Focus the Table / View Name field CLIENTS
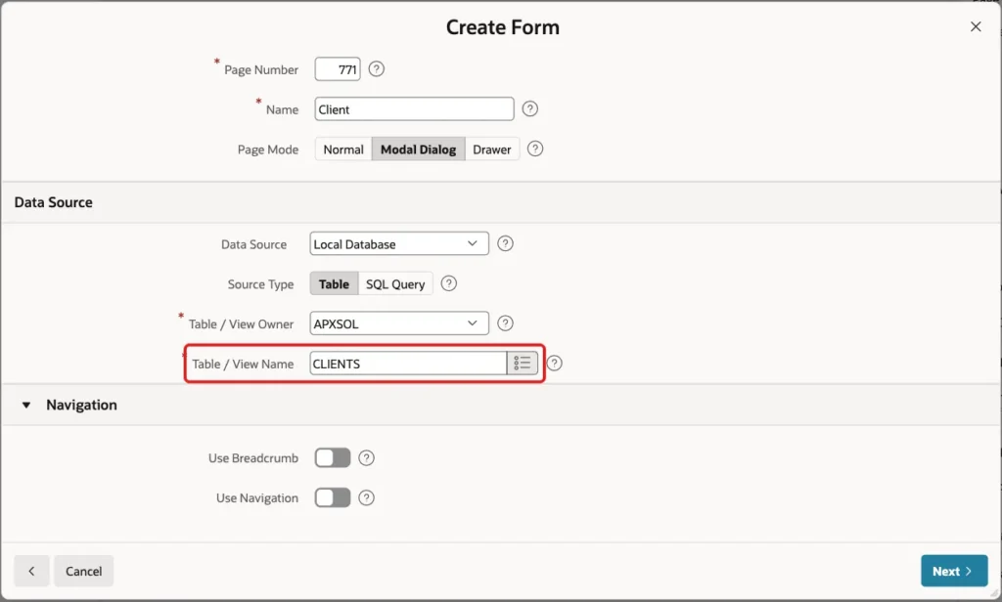 [408, 364]
